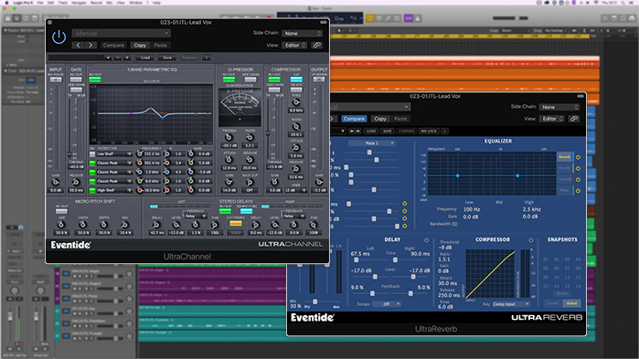This screenshot has width=639, height=359.
Task: Toggle the Micro Pitch Shift In/Out switch
Action: (x=61, y=211)
